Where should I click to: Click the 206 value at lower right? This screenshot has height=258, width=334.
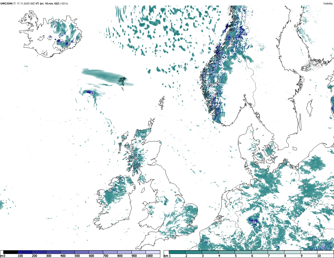point(315,239)
